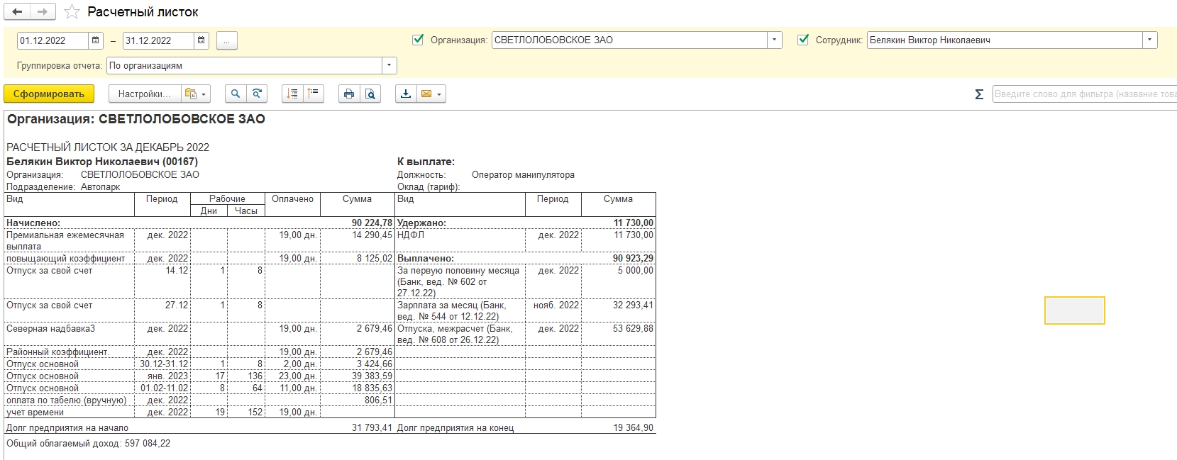Select the payment amount 32 293,41
The width and height of the screenshot is (1177, 460).
(x=633, y=305)
